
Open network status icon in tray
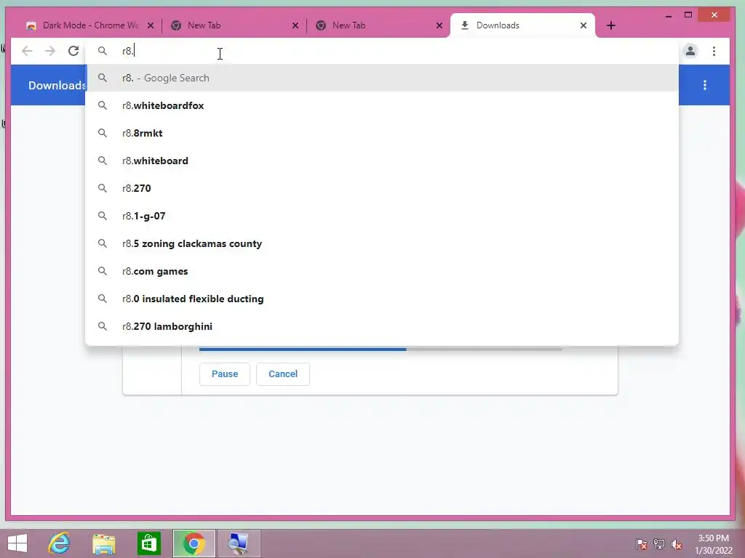659,543
